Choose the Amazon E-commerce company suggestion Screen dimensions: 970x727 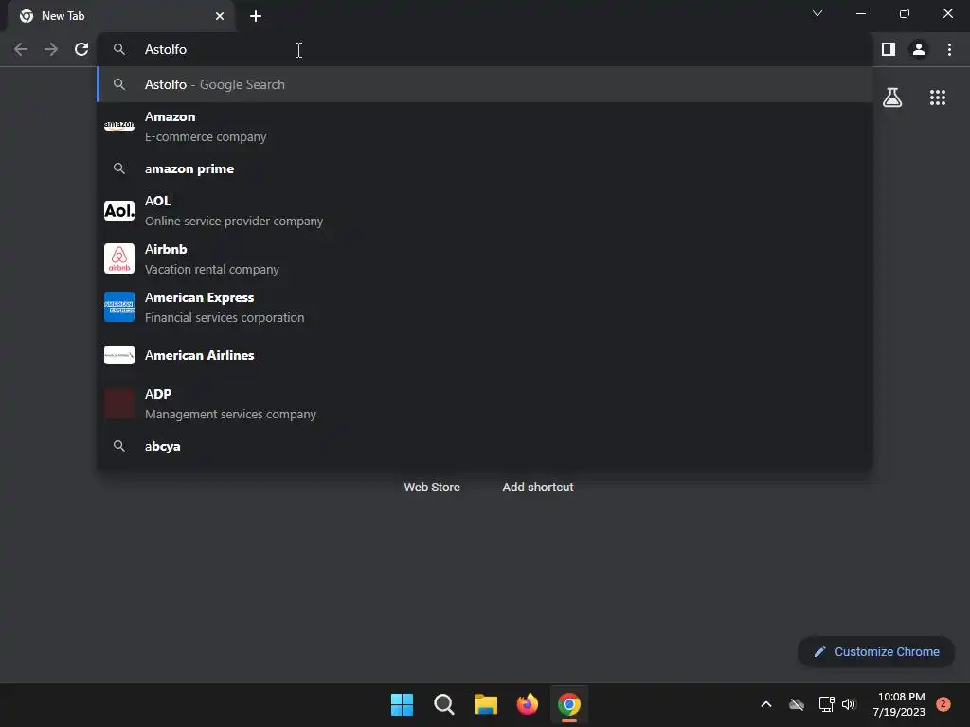(x=484, y=127)
